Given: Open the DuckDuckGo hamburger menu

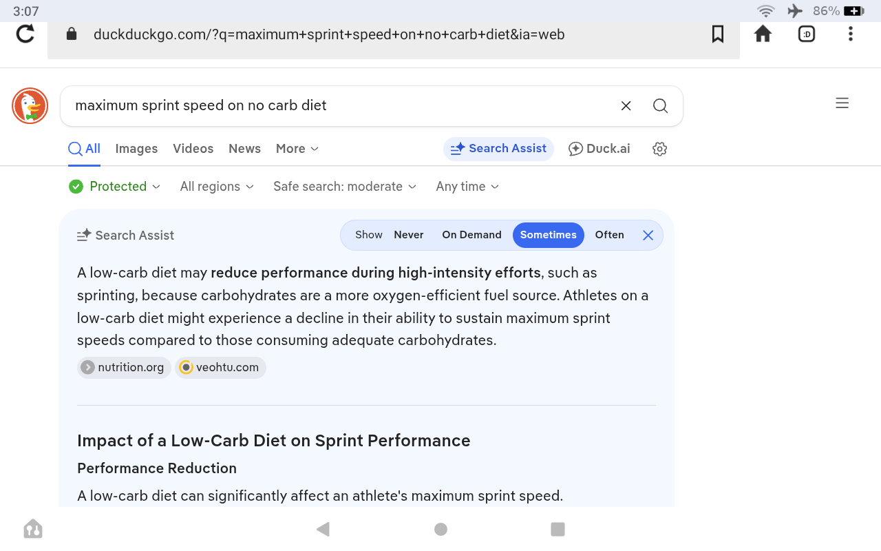Looking at the screenshot, I should (842, 103).
